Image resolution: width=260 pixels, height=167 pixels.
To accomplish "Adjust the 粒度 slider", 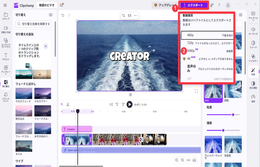I will tap(233, 115).
